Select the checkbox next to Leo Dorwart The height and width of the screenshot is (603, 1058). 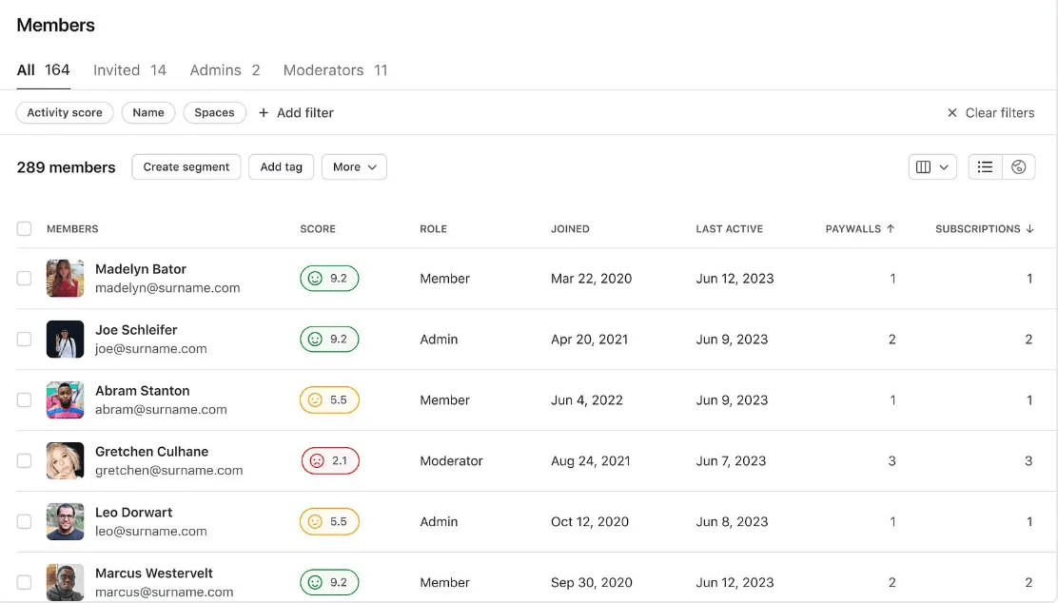(x=24, y=522)
